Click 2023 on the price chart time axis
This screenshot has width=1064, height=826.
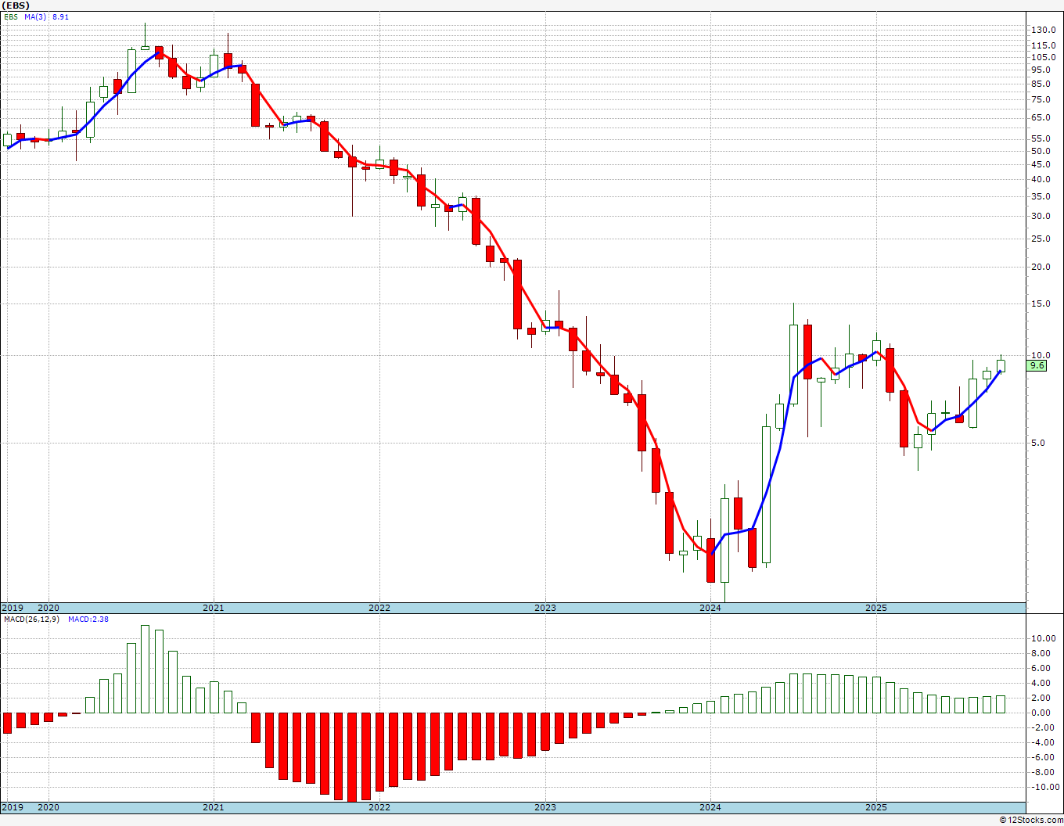click(545, 608)
